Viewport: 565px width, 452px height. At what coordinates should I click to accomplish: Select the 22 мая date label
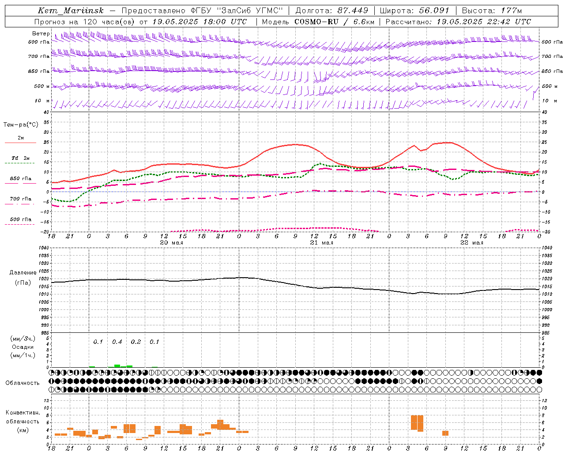pos(472,243)
